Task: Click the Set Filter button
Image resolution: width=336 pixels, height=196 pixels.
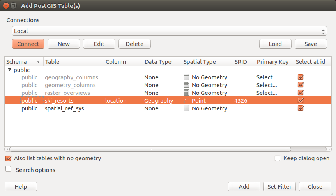Action: click(x=279, y=187)
